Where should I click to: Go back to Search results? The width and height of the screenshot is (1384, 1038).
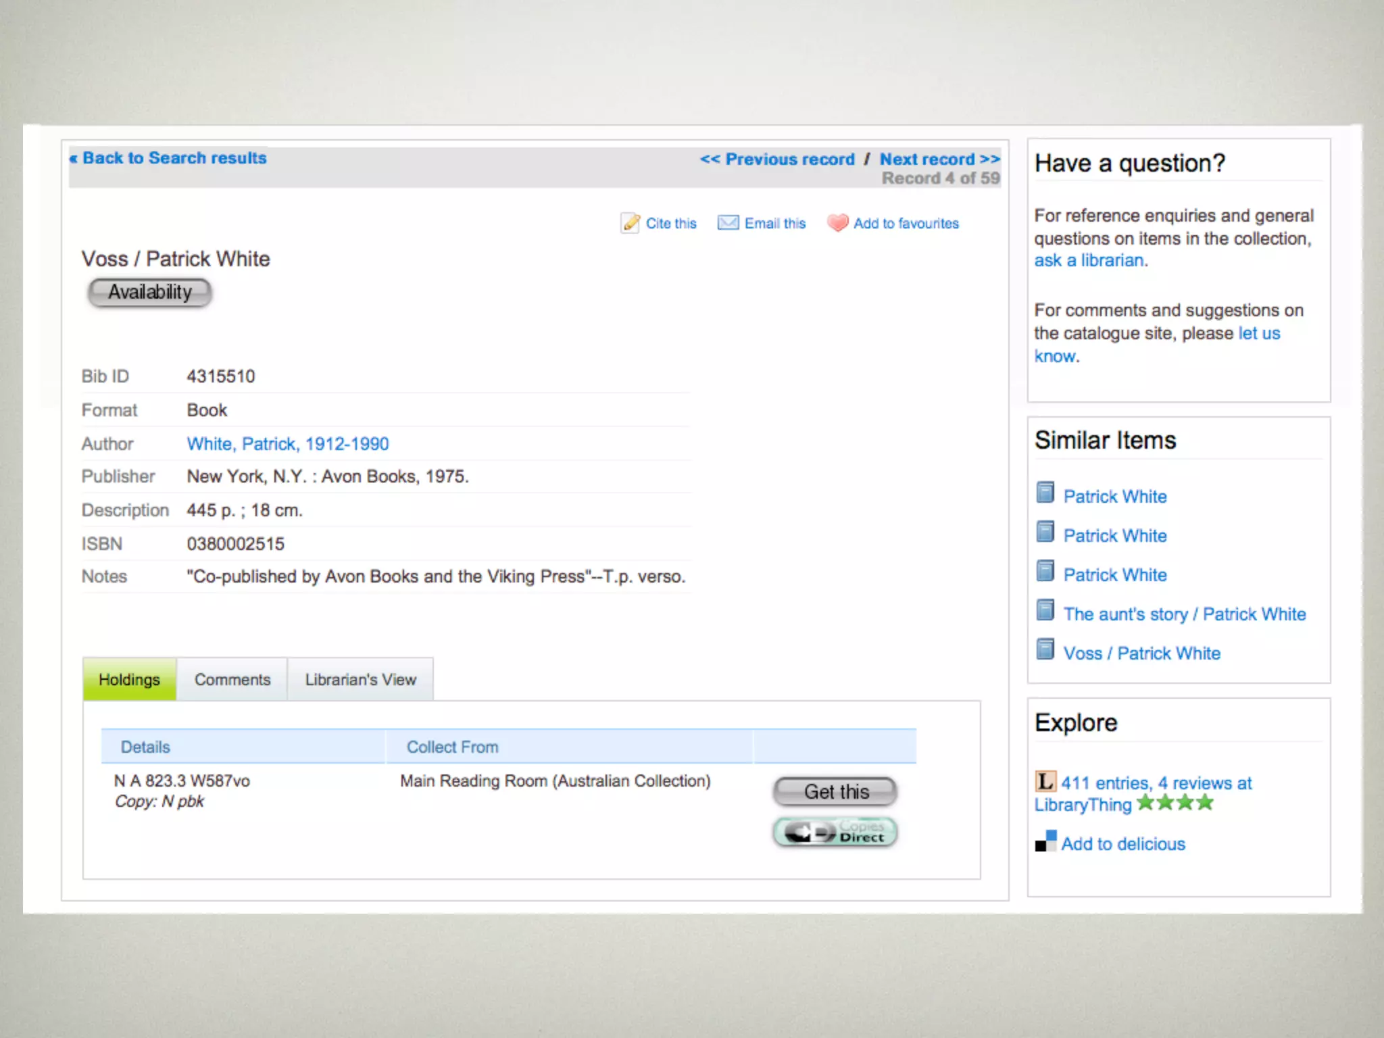tap(169, 158)
